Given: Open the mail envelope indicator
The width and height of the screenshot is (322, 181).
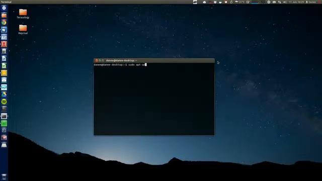Looking at the screenshot, I should point(274,2).
